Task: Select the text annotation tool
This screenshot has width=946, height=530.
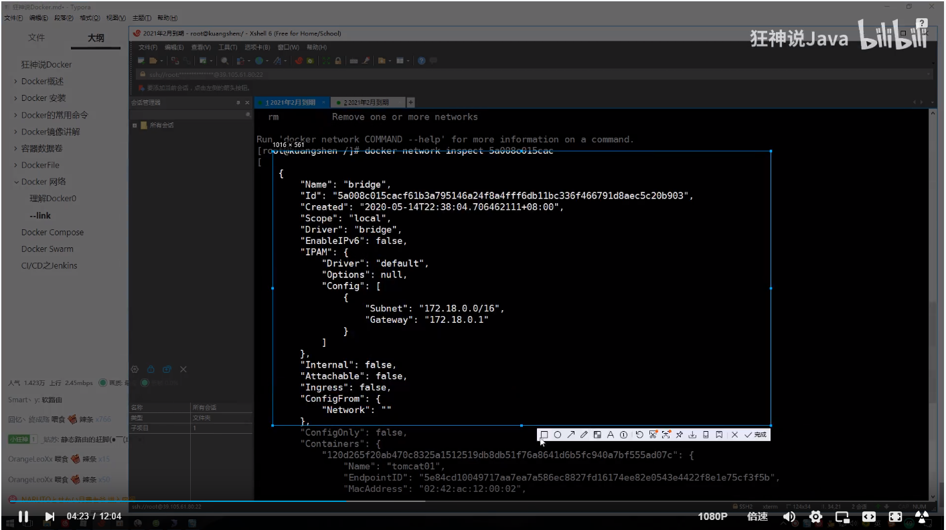Action: pos(610,435)
